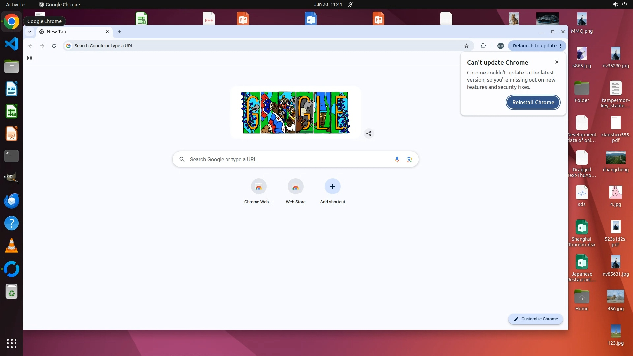Select the New Tab tab
The height and width of the screenshot is (356, 633).
(73, 32)
